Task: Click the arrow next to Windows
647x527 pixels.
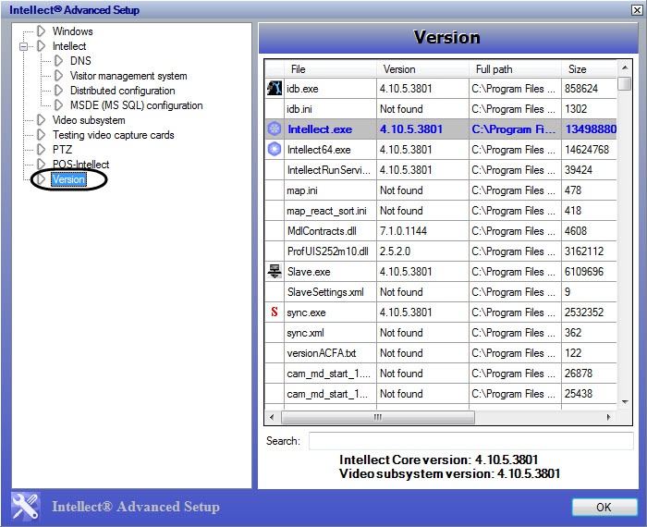Action: (x=42, y=31)
